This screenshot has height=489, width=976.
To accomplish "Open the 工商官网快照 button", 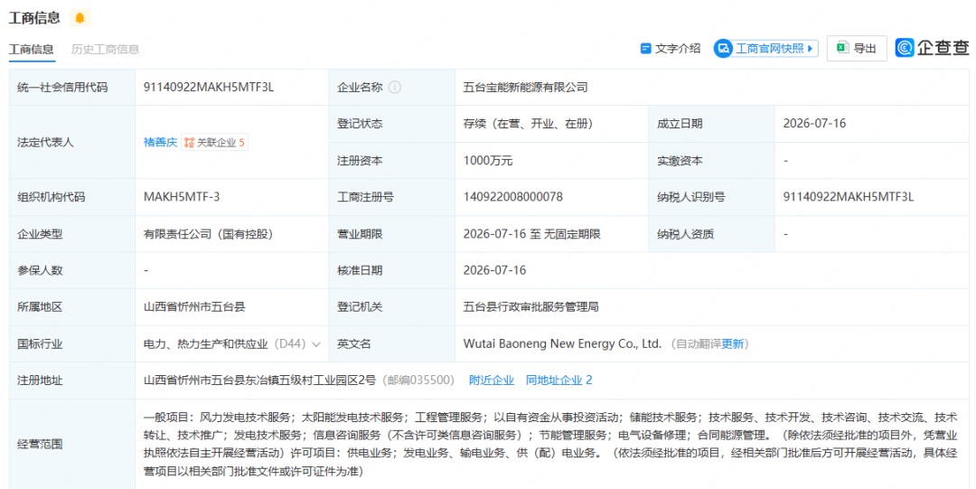I will pyautogui.click(x=765, y=49).
